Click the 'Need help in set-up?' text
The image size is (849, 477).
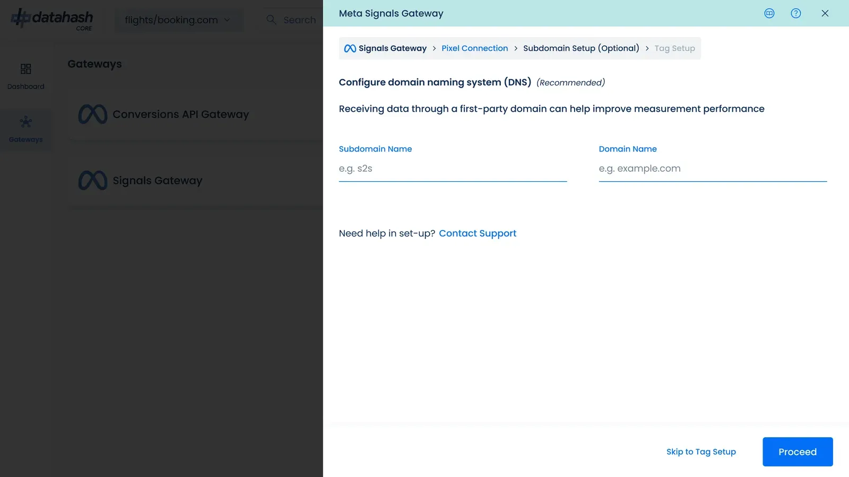click(x=387, y=234)
